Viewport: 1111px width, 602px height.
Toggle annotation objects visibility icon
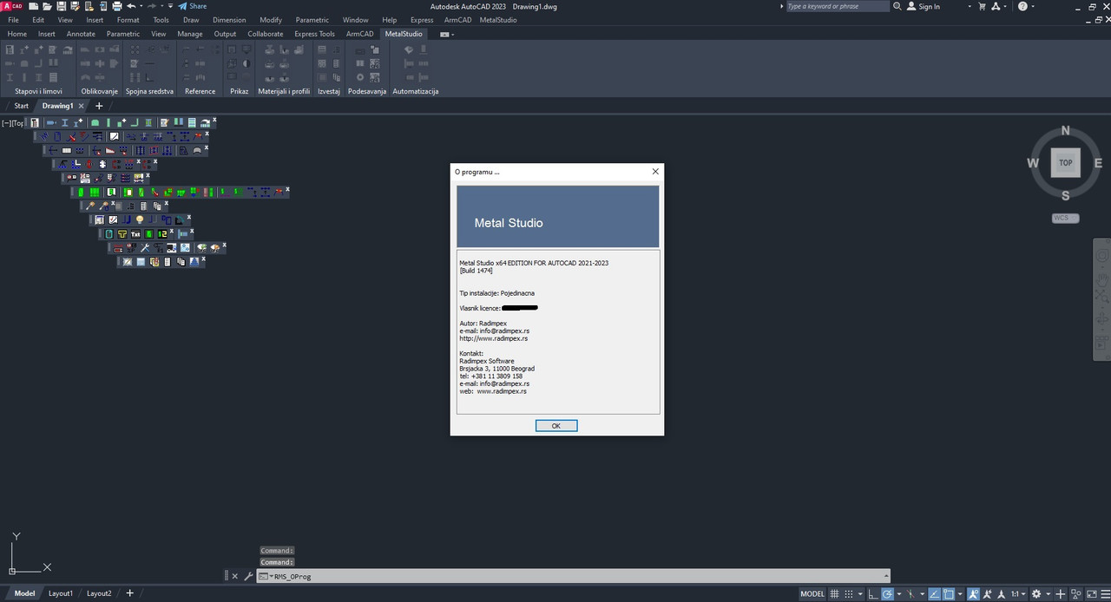pyautogui.click(x=973, y=593)
